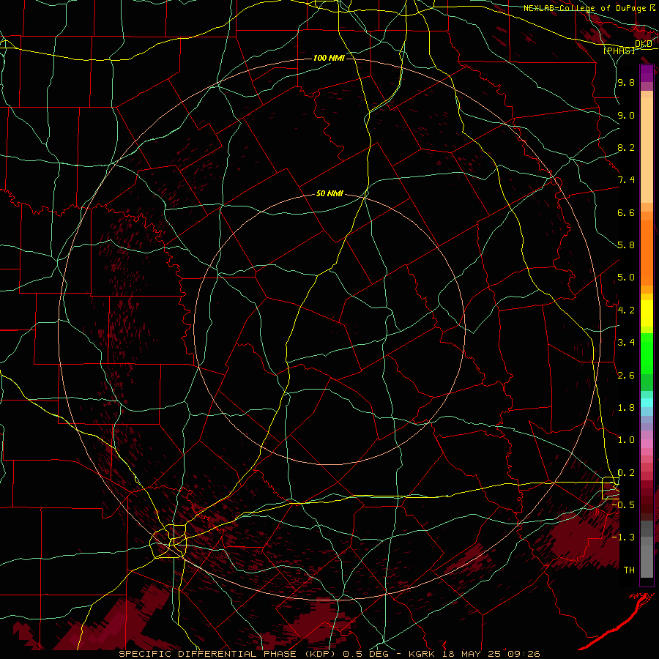Click the bright green swatch on the color bar
This screenshot has width=659, height=659.
tap(647, 352)
